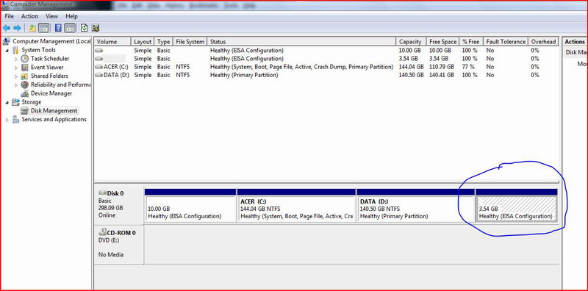588x291 pixels.
Task: Click the Back arrow toolbar icon
Action: (6, 28)
